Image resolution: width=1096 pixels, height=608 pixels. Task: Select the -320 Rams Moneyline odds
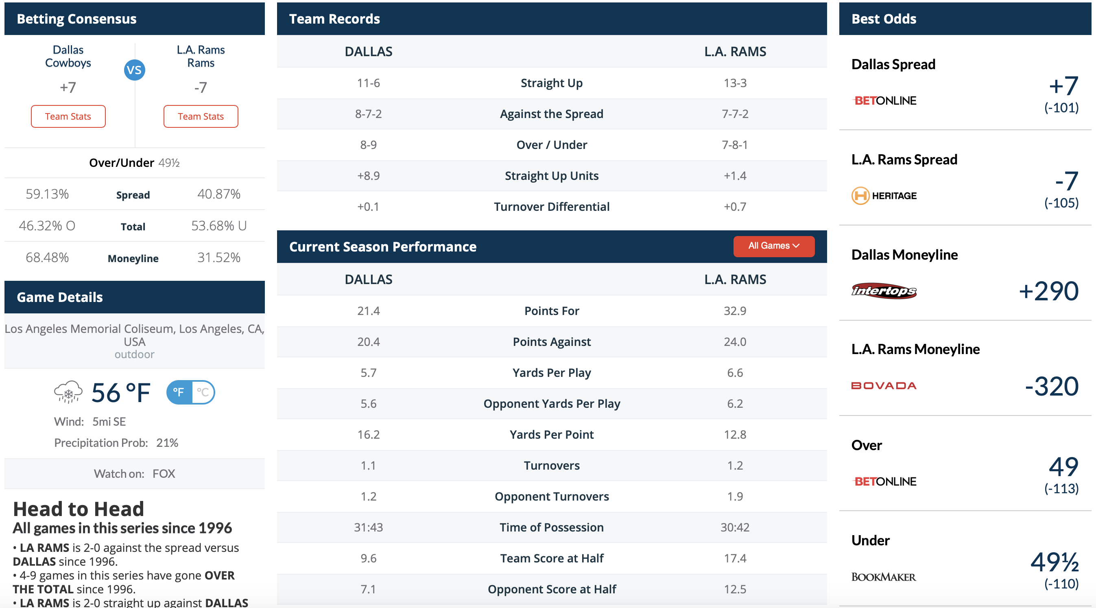point(1052,386)
